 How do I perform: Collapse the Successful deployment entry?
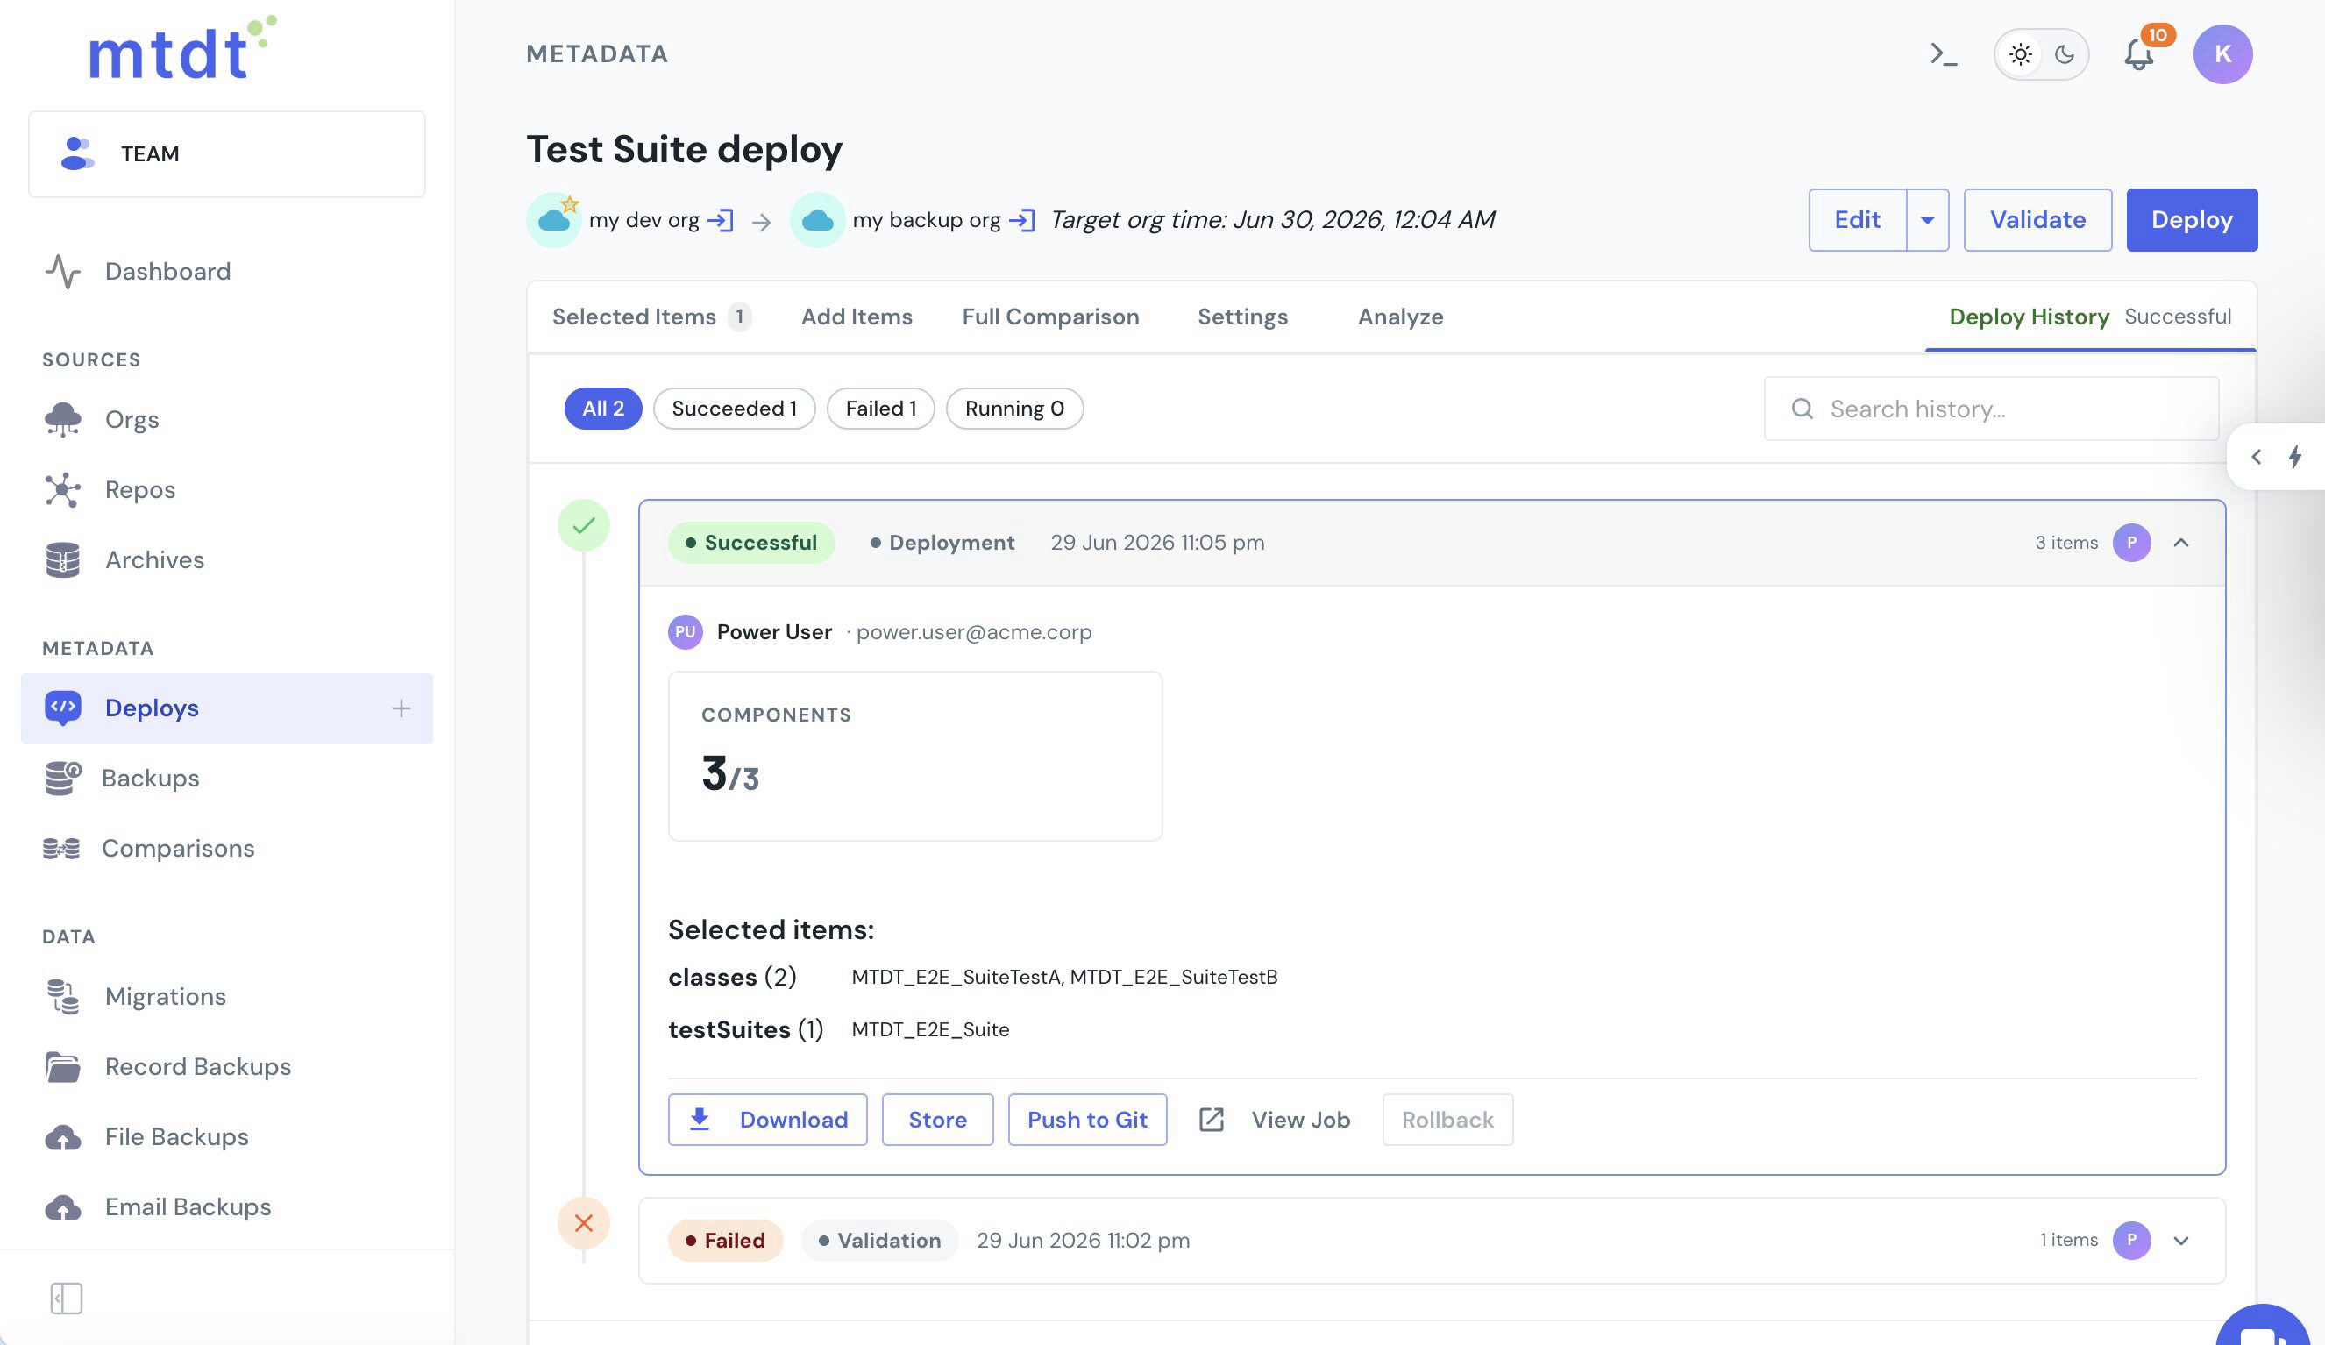[2181, 543]
